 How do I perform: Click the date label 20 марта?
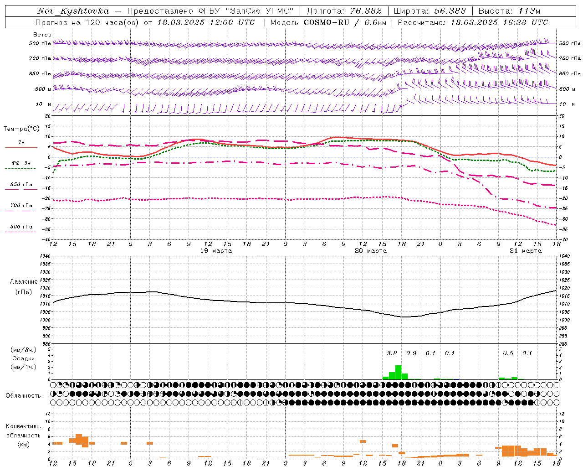(371, 251)
